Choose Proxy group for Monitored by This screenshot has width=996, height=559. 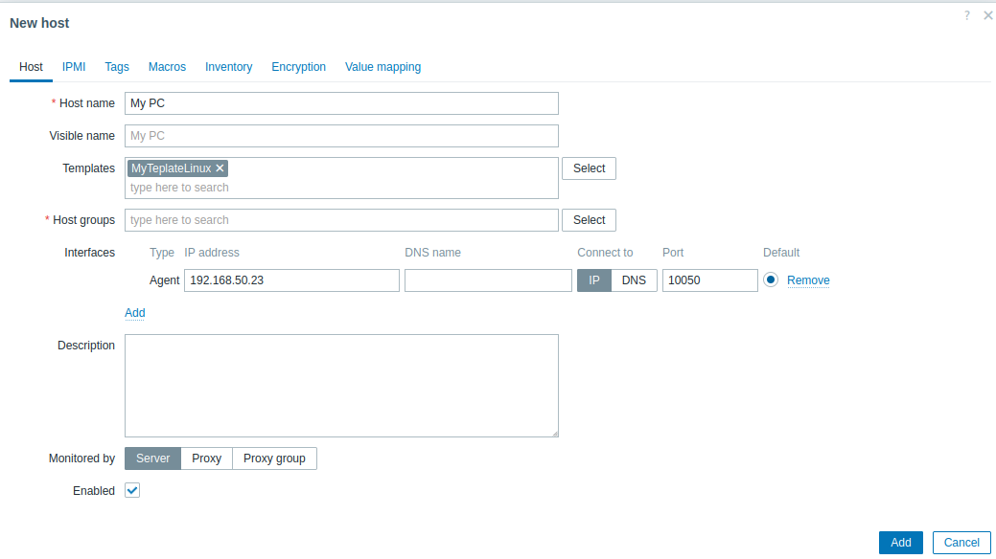(274, 458)
